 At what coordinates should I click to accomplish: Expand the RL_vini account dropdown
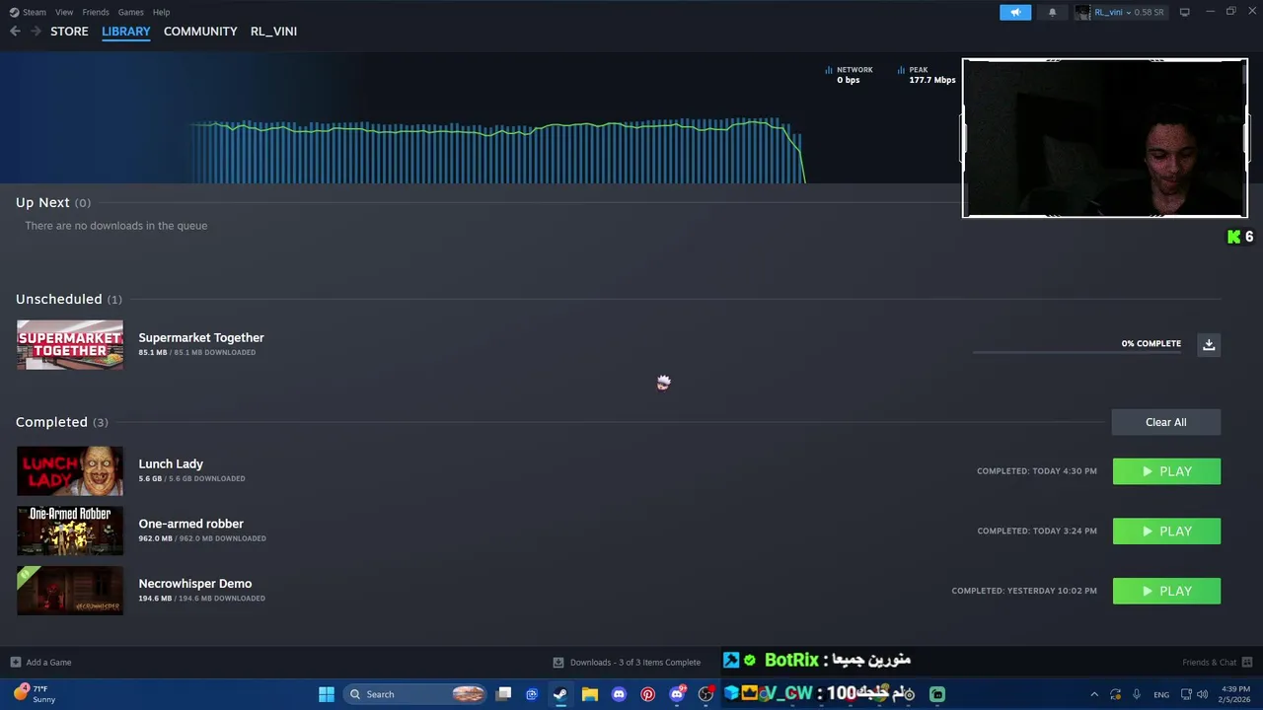point(1120,12)
